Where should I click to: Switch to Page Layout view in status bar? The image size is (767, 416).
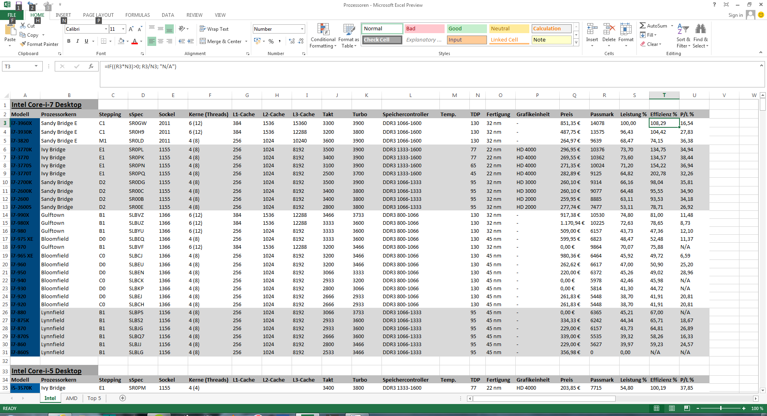coord(672,408)
